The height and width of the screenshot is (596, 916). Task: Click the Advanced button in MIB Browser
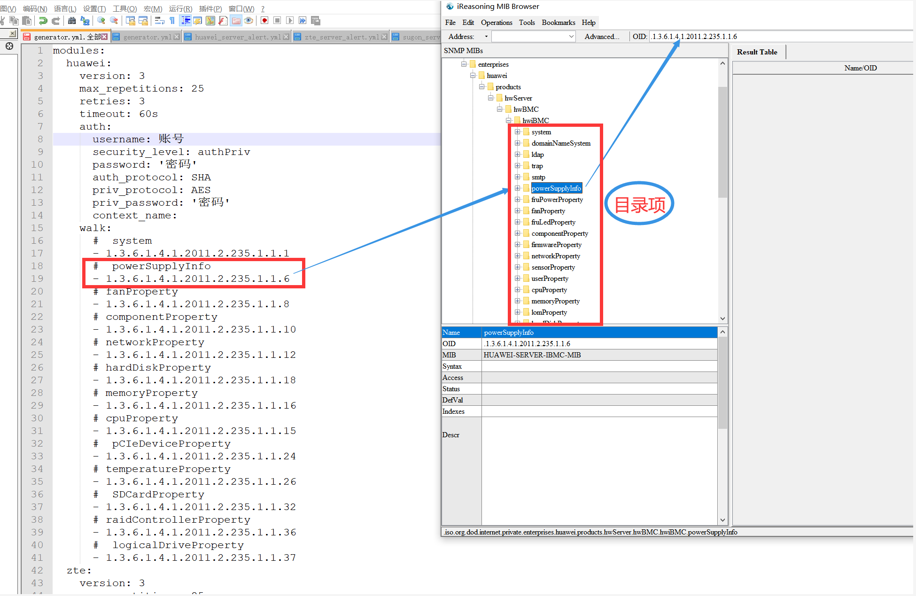coord(603,36)
